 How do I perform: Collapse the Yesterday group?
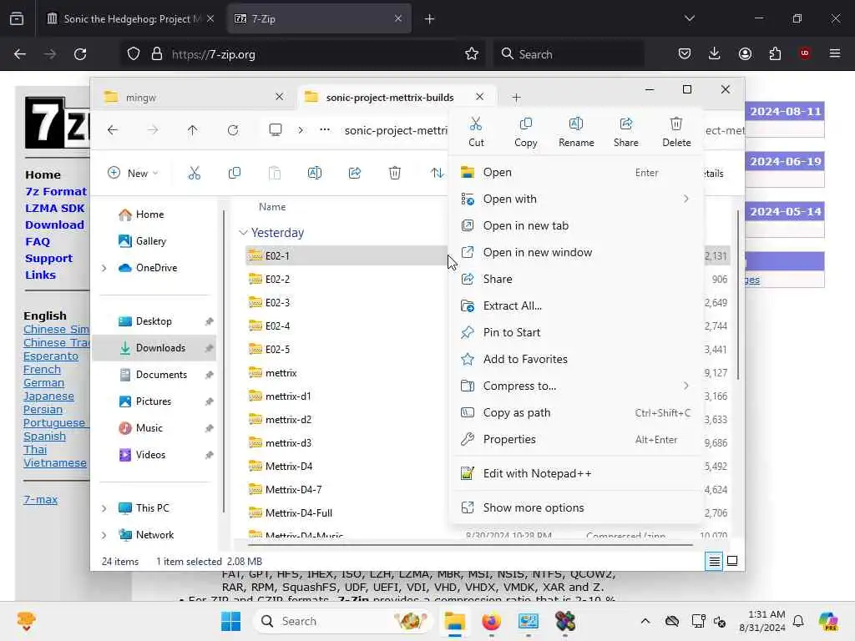(243, 233)
